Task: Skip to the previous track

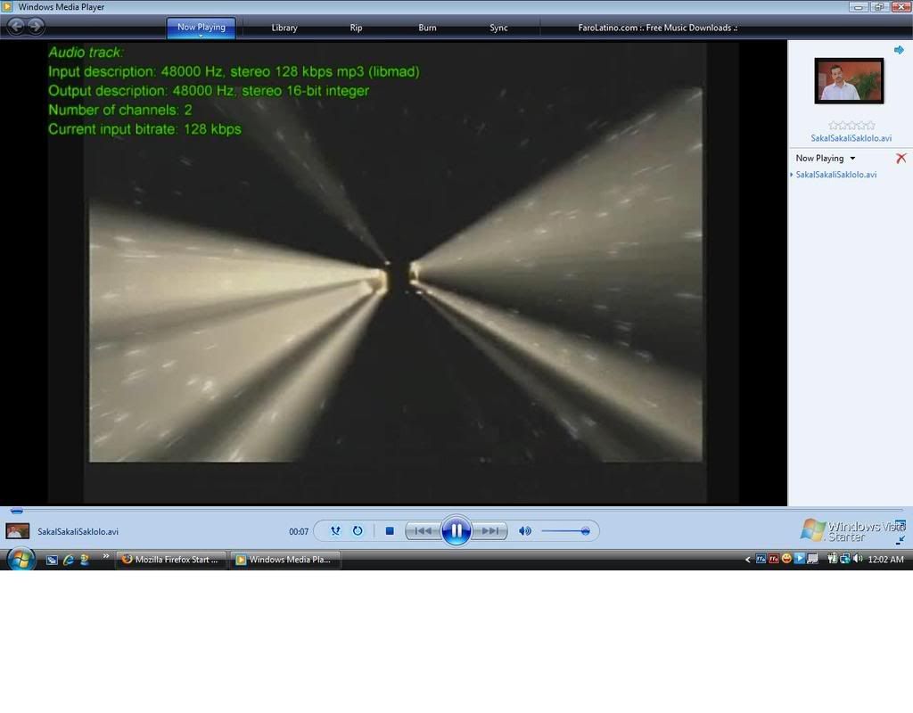Action: (x=423, y=530)
